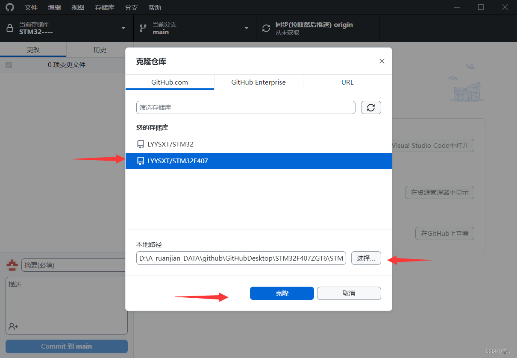Click the 取消 button
This screenshot has height=358, width=517.
349,293
